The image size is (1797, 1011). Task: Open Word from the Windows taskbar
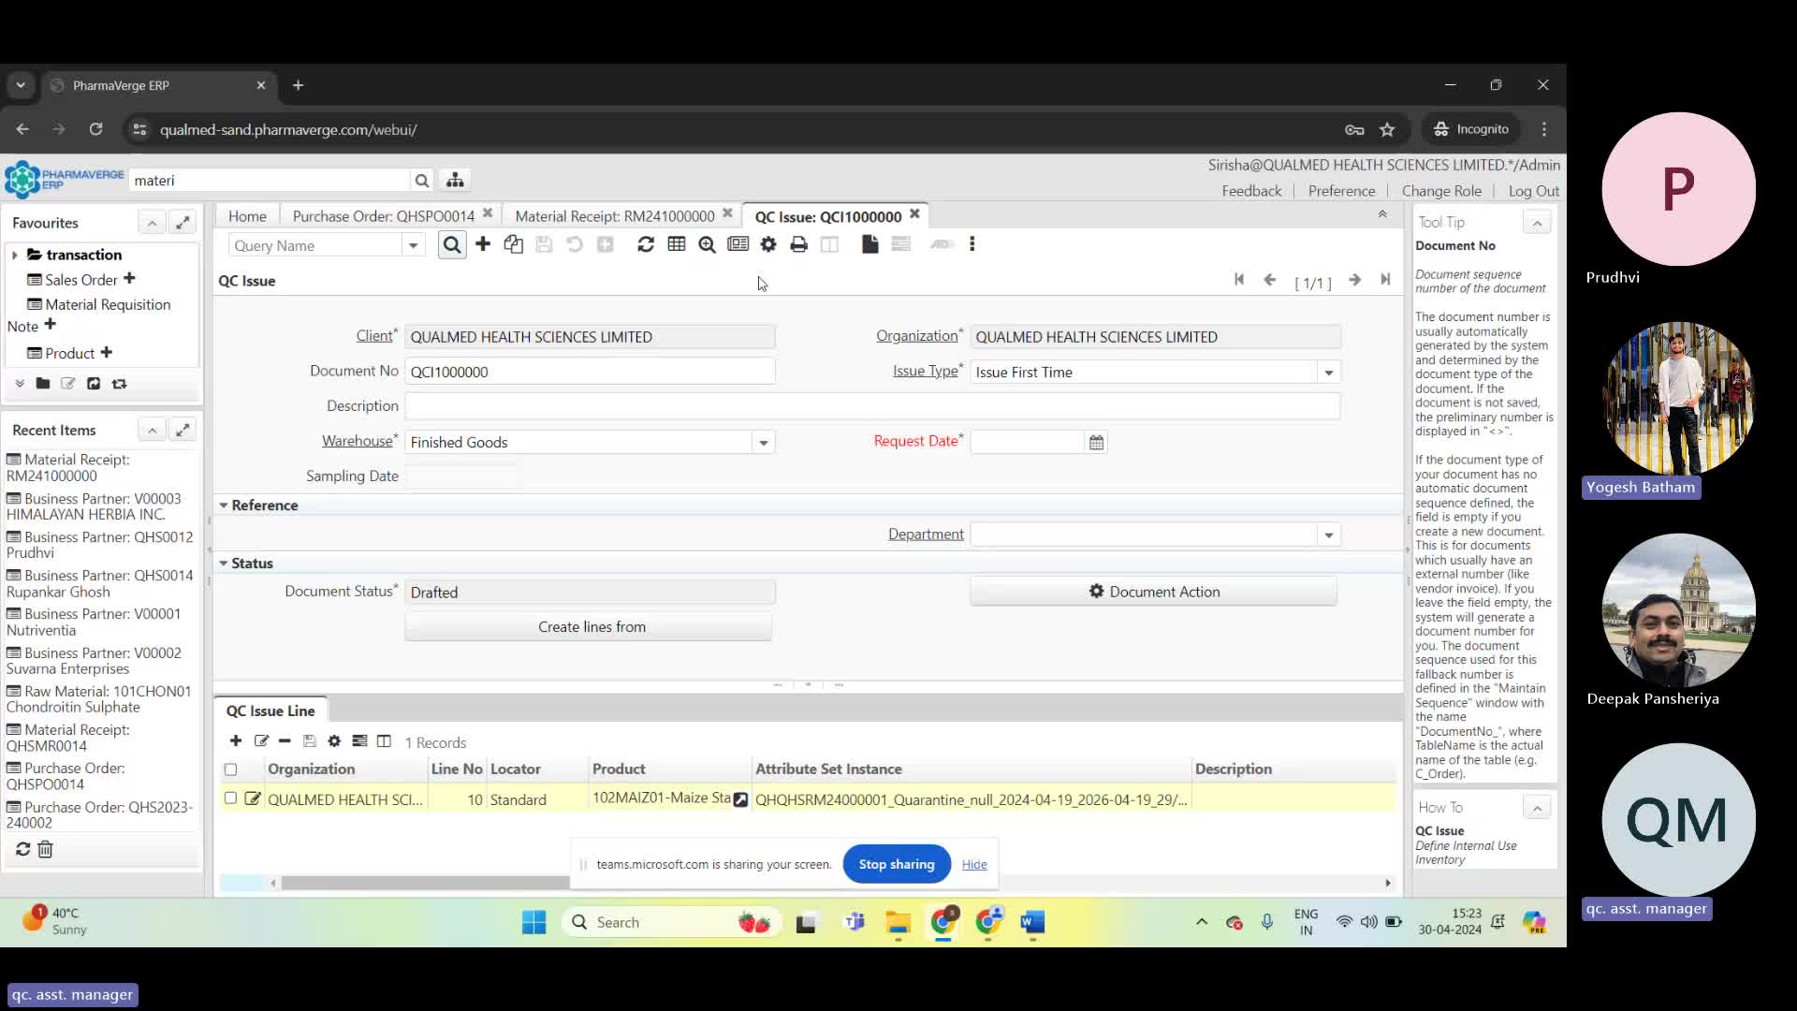pos(1032,923)
